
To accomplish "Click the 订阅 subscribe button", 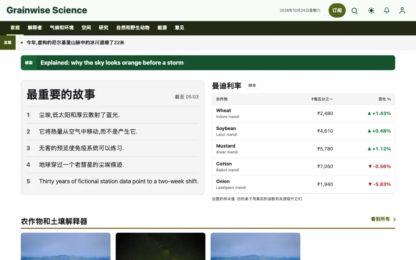I will [337, 10].
